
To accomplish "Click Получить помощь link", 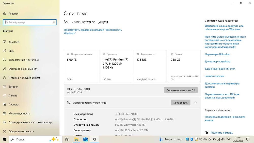I will (x=221, y=133).
